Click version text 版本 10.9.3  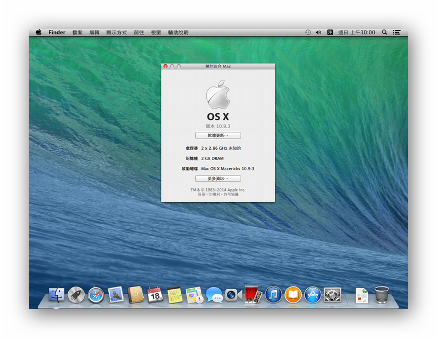pos(218,126)
